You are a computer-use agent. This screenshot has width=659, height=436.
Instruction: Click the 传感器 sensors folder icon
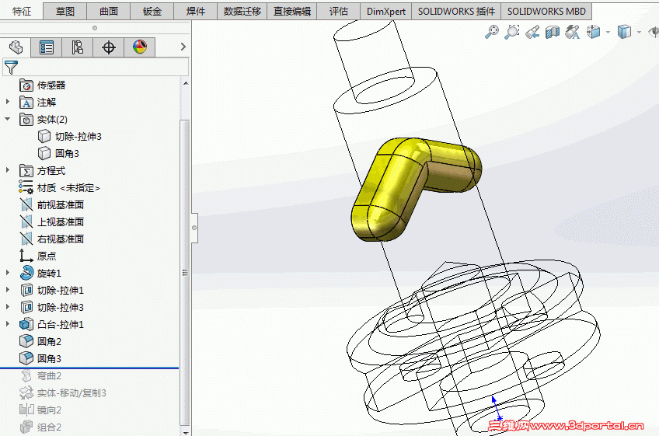pos(26,85)
